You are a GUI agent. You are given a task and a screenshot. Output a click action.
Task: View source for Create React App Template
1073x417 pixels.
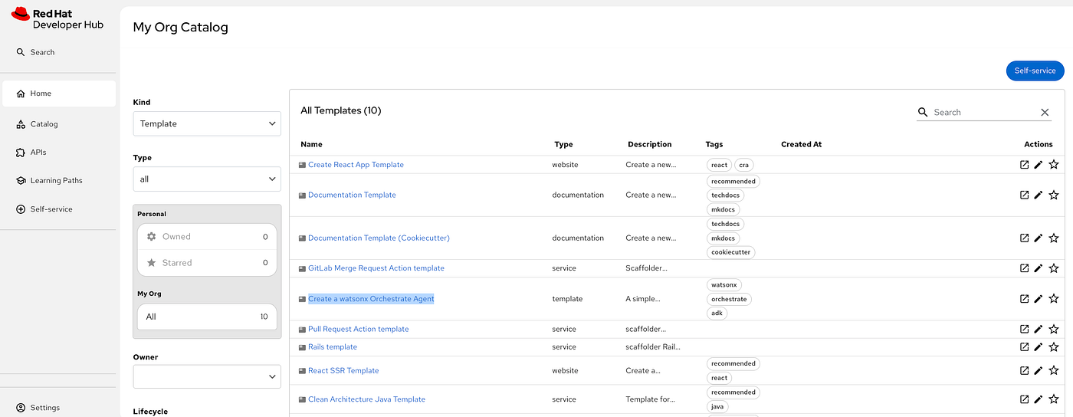pos(1024,165)
